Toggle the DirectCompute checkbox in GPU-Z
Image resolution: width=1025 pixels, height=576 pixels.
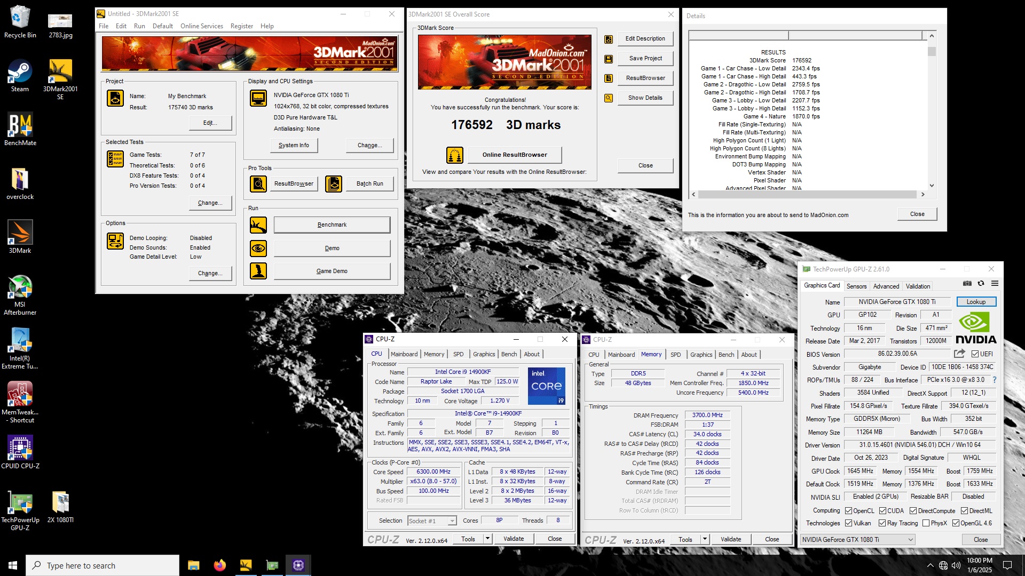[x=913, y=511]
